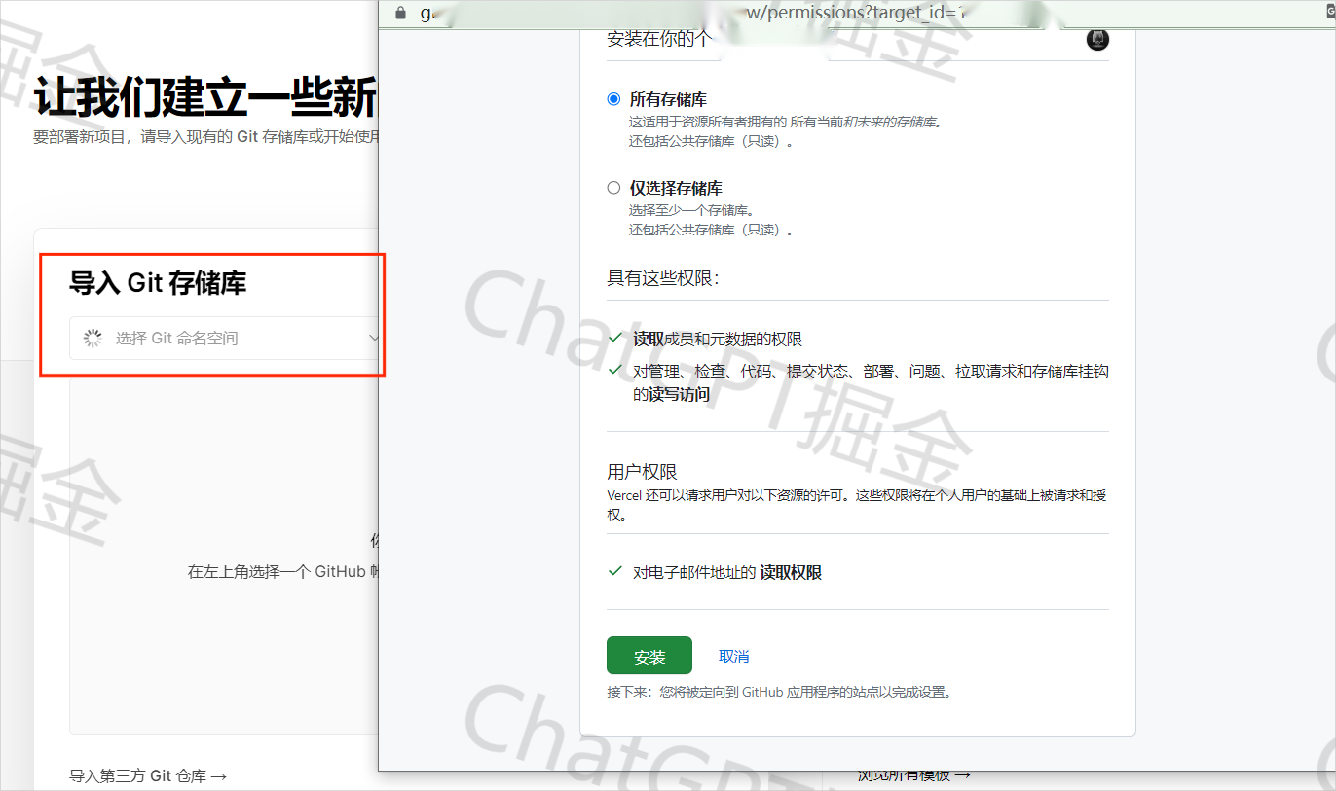Click the 具有这些权限 heading

coord(662,278)
